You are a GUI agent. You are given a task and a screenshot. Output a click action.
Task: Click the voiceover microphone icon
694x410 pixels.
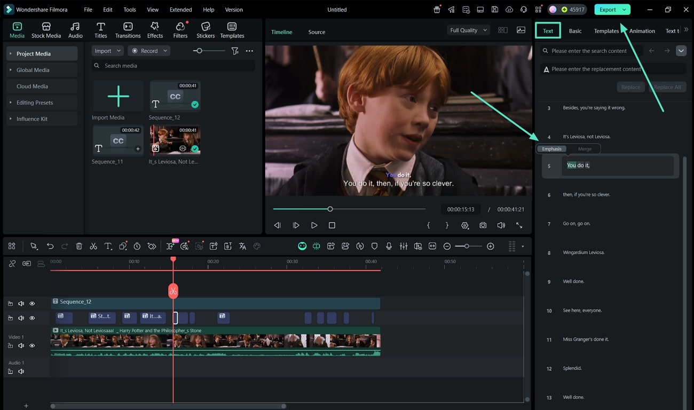389,246
